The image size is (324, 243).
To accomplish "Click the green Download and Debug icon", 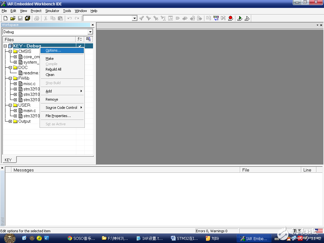I will pos(240,18).
